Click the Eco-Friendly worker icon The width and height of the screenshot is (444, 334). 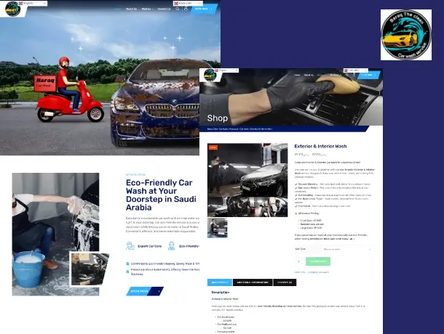point(171,245)
